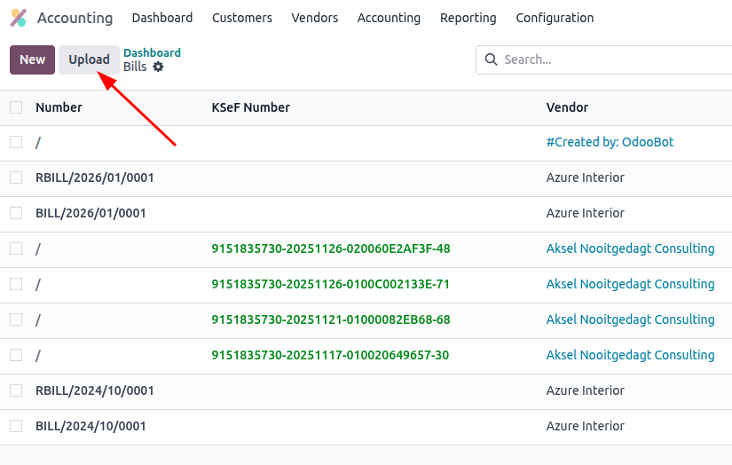732x465 pixels.
Task: Sort by the KSeF Number column
Action: pyautogui.click(x=250, y=107)
